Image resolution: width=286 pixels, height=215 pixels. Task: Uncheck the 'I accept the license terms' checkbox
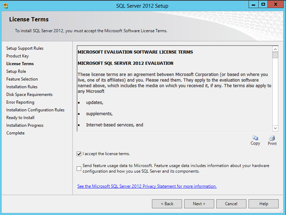pyautogui.click(x=79, y=154)
